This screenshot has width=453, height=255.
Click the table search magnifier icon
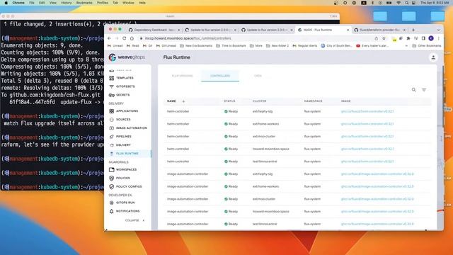(x=413, y=90)
